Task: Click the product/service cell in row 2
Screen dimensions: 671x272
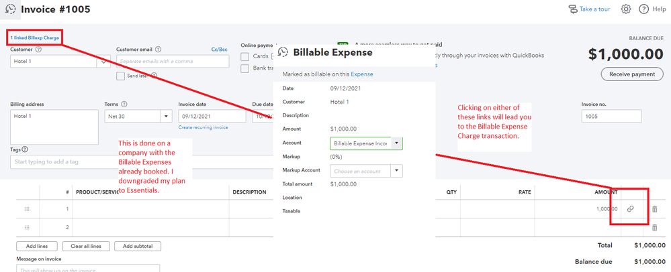Action: click(150, 228)
